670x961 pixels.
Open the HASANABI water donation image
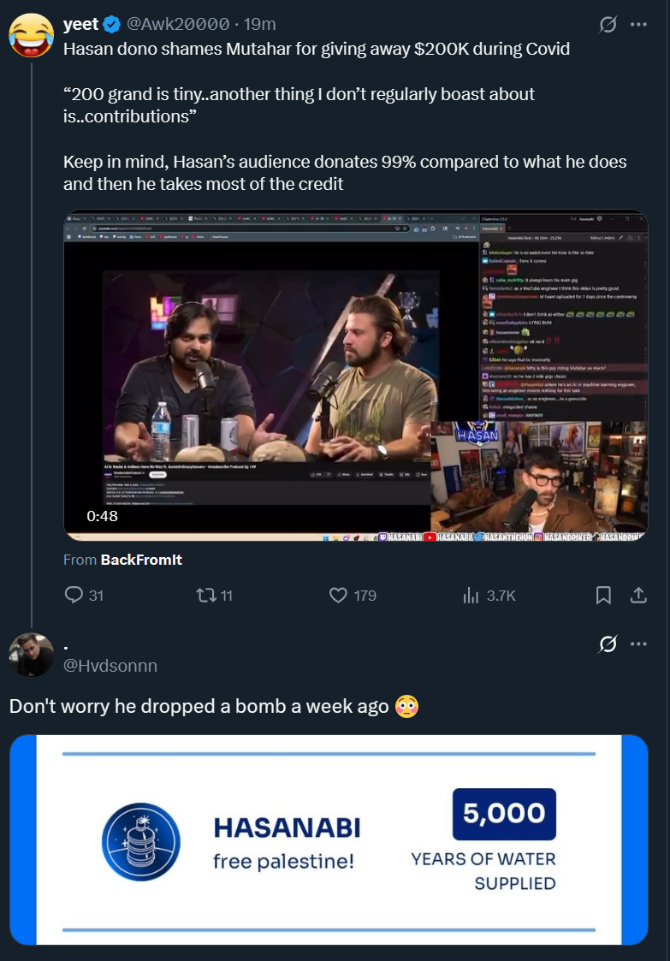click(329, 839)
